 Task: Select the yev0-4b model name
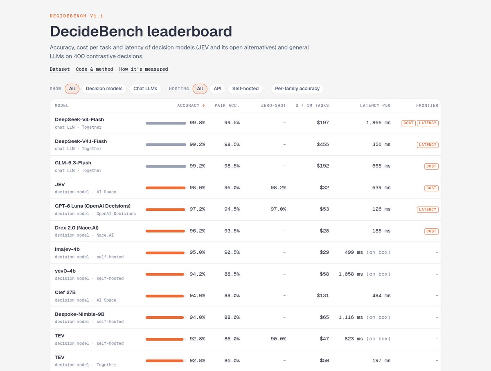[x=65, y=271]
